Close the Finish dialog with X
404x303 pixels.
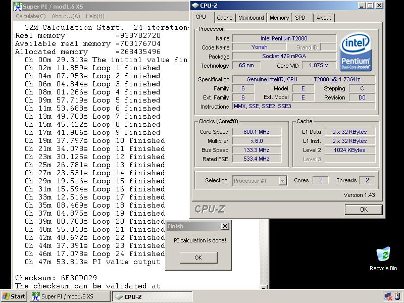(x=225, y=226)
